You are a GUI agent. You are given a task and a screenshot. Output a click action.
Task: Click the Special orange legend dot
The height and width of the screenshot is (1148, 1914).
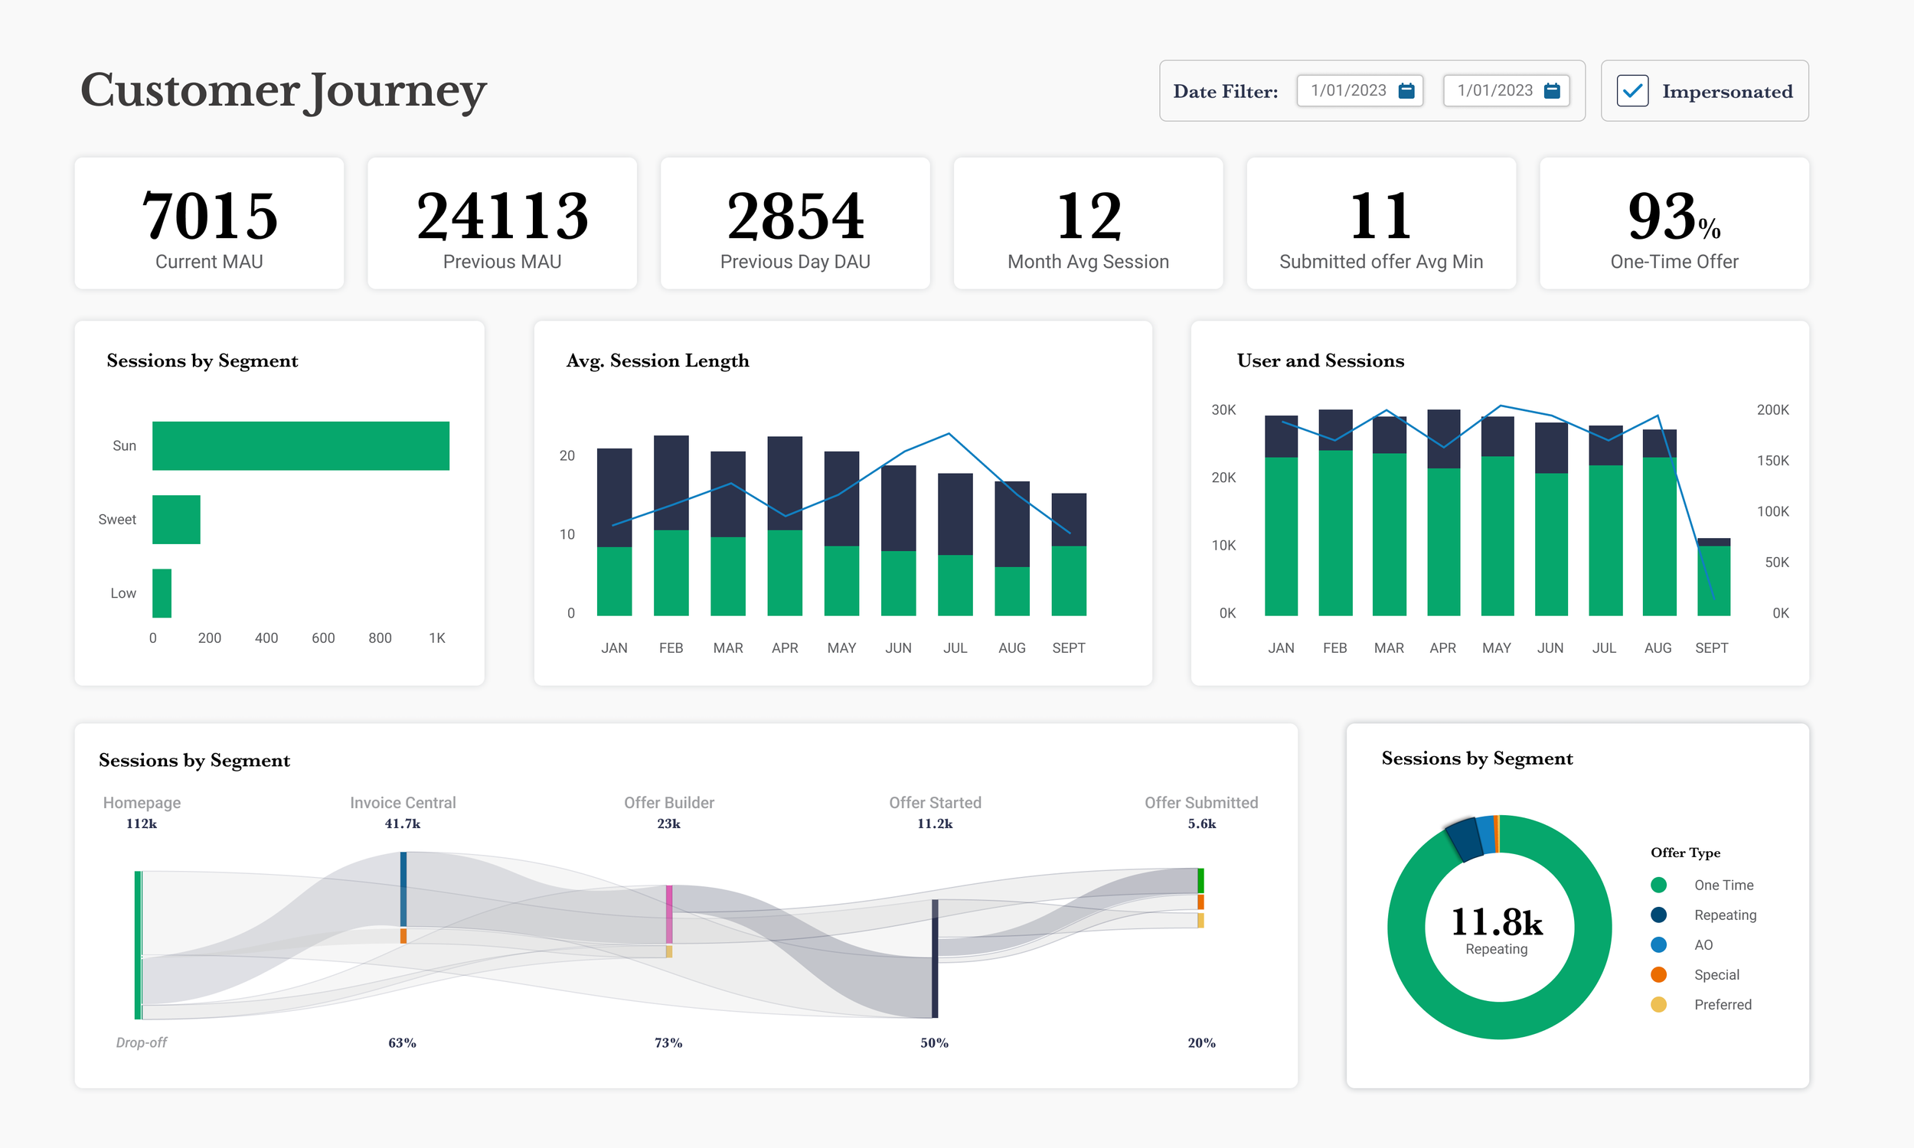1658,975
